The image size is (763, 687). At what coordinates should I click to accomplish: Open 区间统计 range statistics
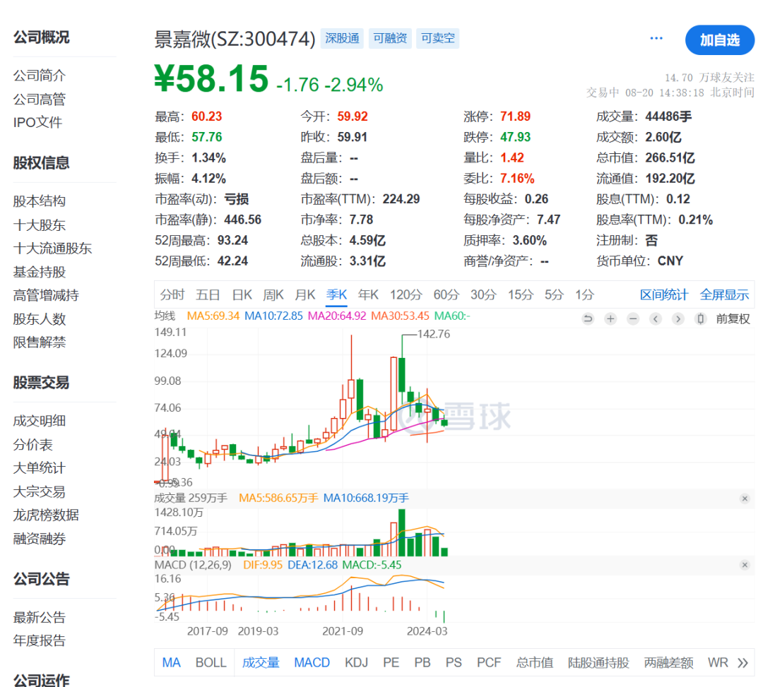pyautogui.click(x=663, y=294)
